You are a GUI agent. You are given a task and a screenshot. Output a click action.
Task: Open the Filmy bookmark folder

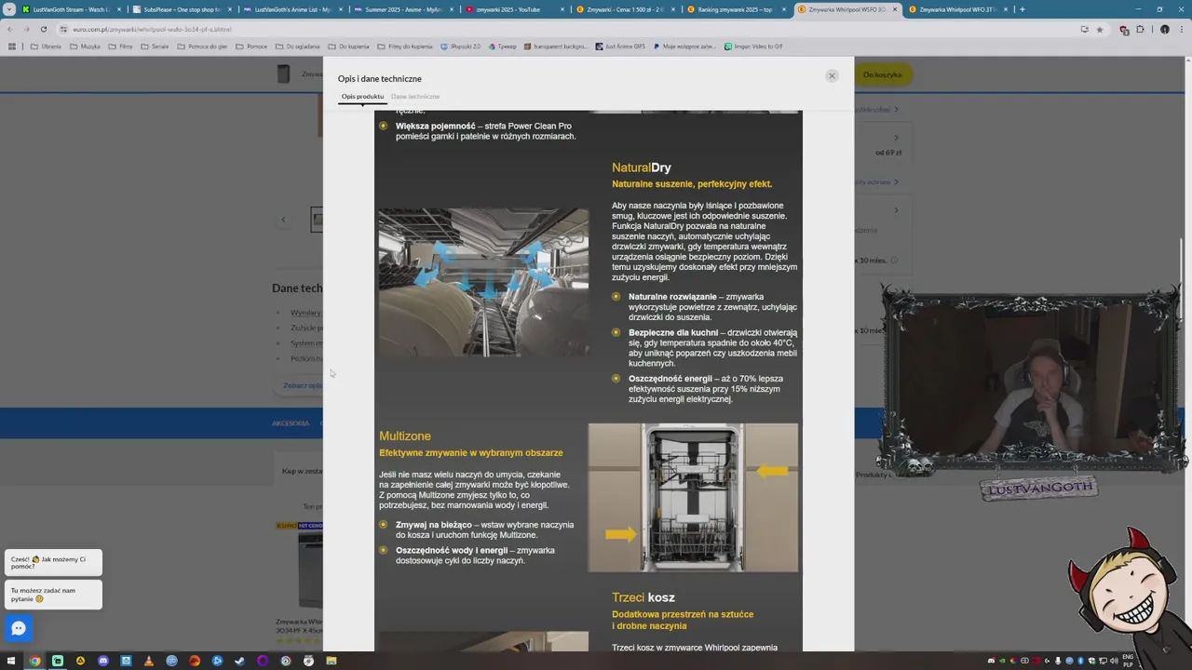point(121,46)
